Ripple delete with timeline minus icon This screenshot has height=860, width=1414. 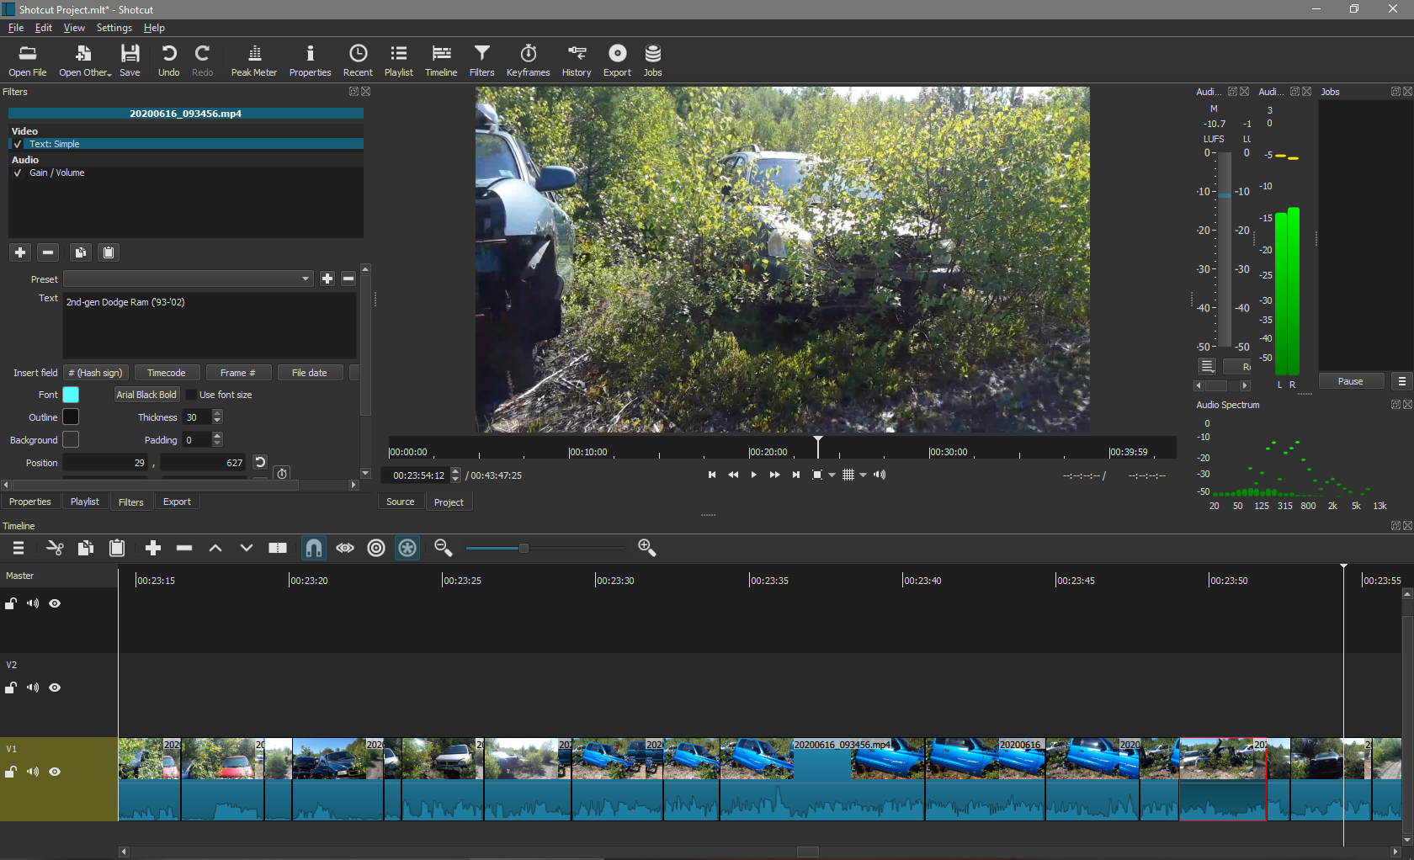point(184,548)
